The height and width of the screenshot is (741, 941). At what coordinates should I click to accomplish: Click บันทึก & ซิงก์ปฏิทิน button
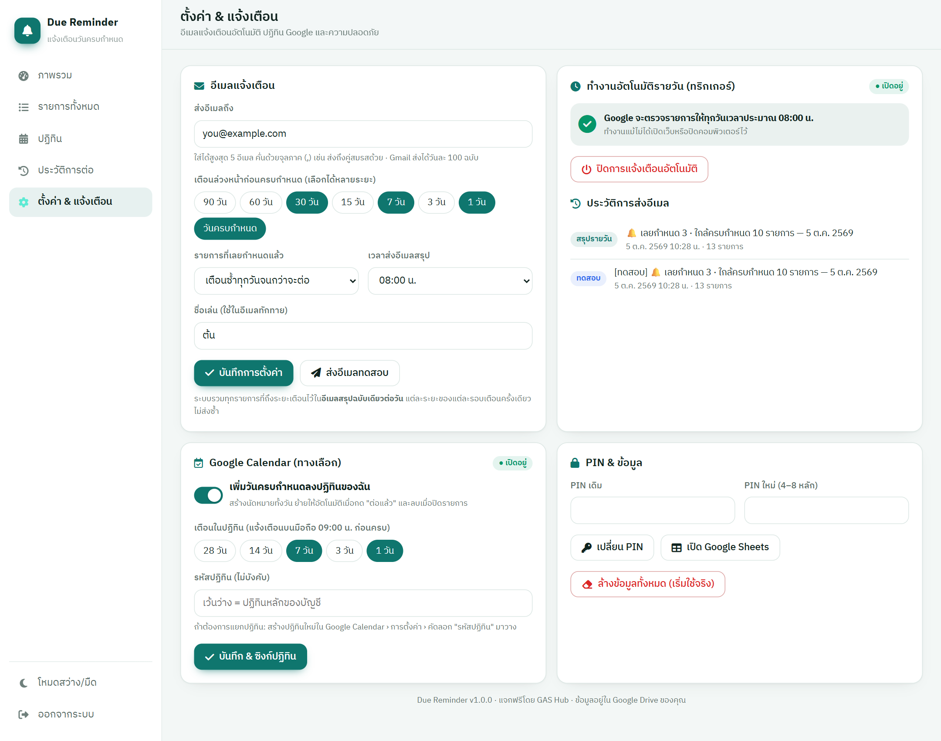point(250,657)
